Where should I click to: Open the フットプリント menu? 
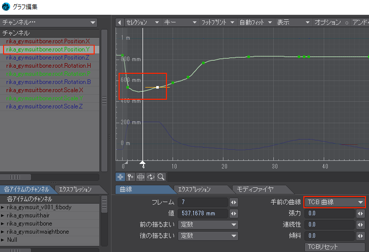pos(218,22)
